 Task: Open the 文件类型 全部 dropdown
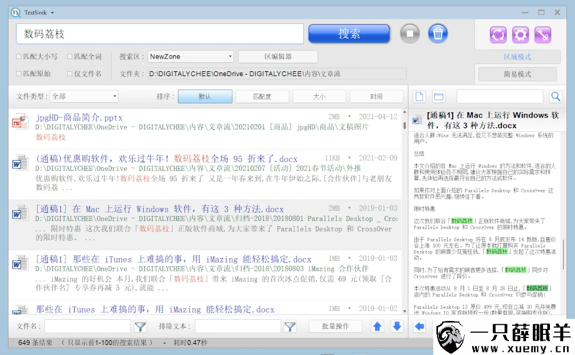click(84, 96)
